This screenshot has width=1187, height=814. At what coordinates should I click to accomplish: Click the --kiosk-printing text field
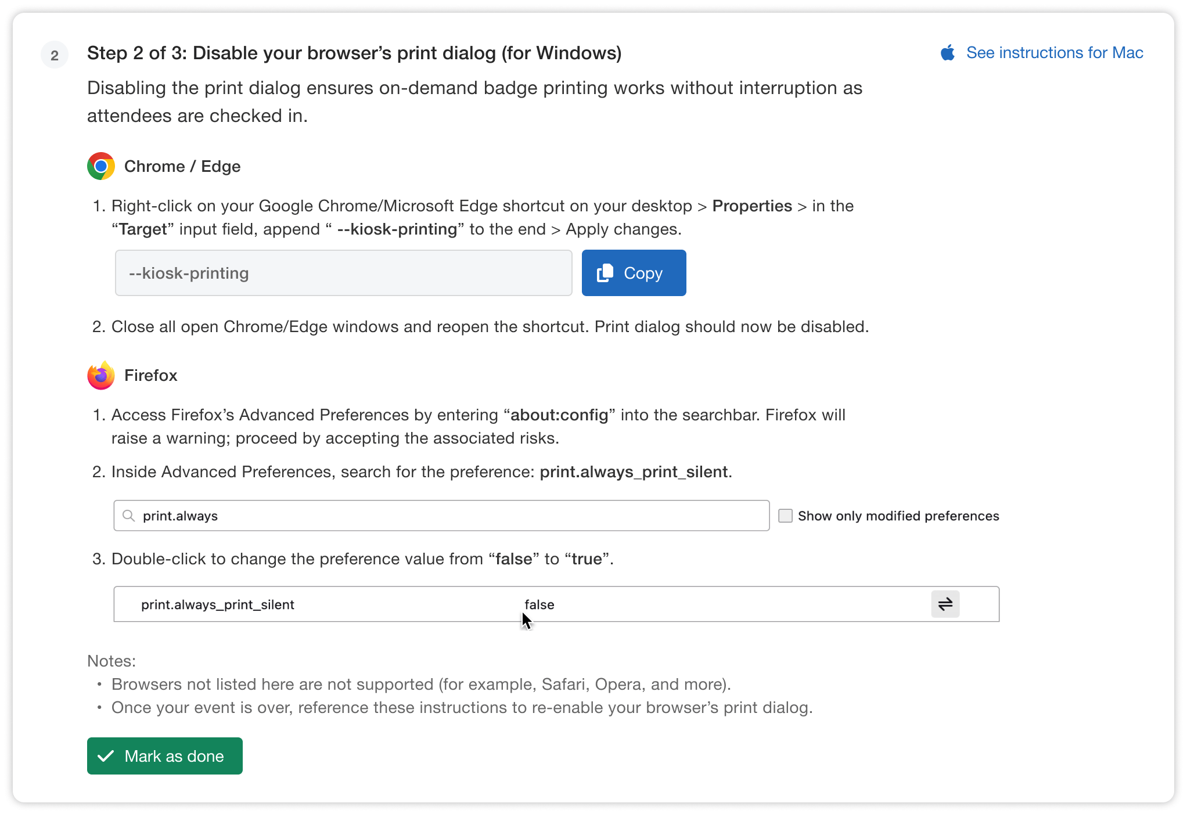point(343,273)
